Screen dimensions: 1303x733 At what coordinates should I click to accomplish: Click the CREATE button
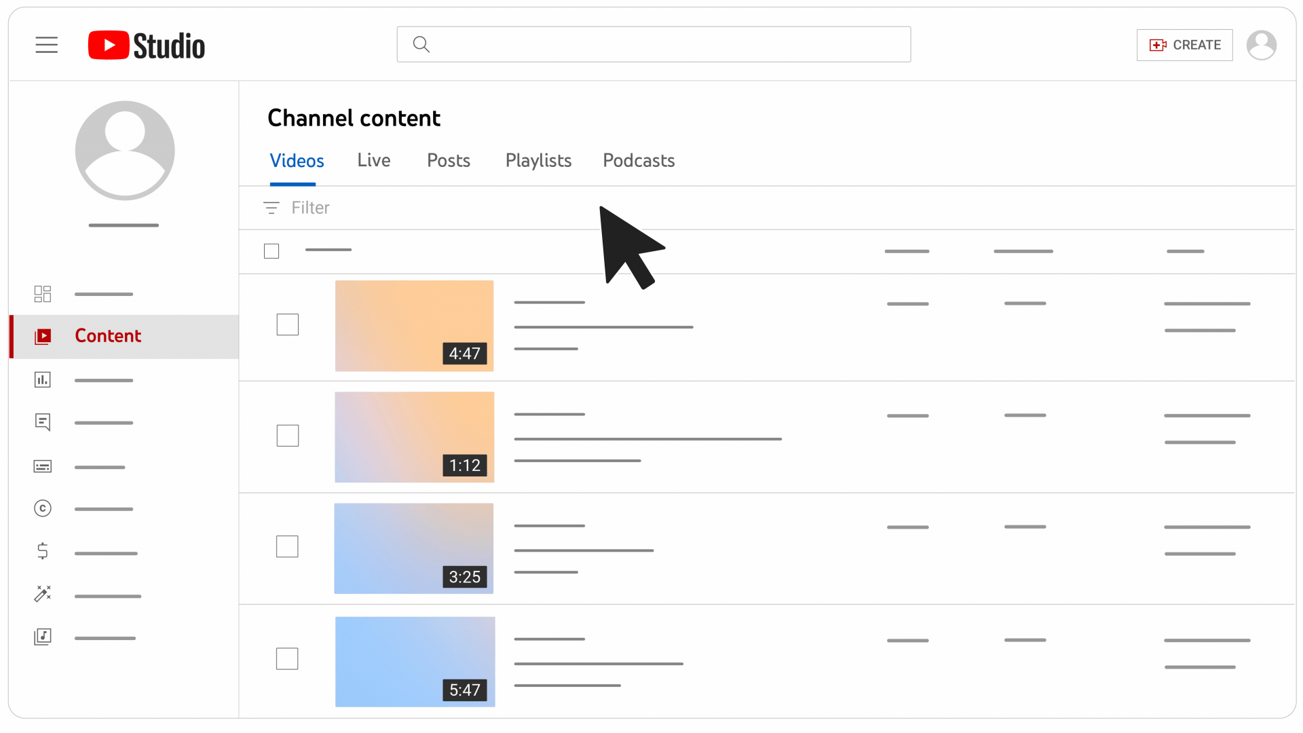click(x=1184, y=45)
